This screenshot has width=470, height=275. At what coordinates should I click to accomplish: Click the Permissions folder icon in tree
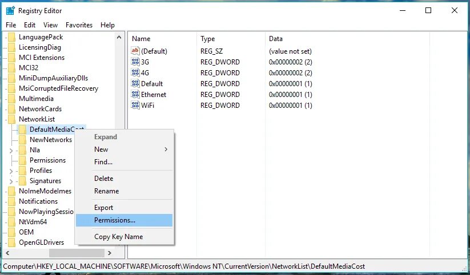pos(22,160)
